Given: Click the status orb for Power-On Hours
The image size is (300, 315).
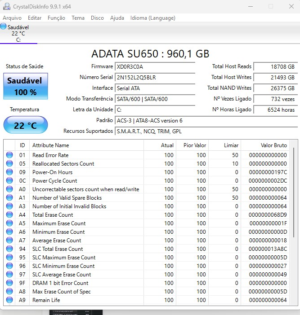Looking at the screenshot, I should tap(9, 172).
